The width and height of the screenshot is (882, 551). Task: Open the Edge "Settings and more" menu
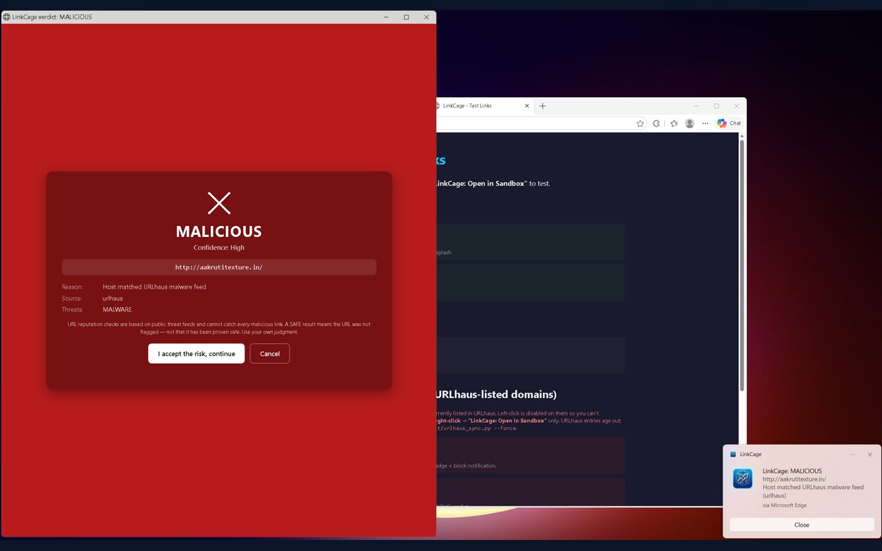pyautogui.click(x=705, y=123)
